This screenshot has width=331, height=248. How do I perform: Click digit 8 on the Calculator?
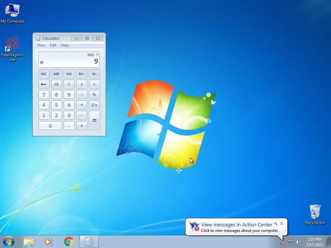(x=56, y=95)
